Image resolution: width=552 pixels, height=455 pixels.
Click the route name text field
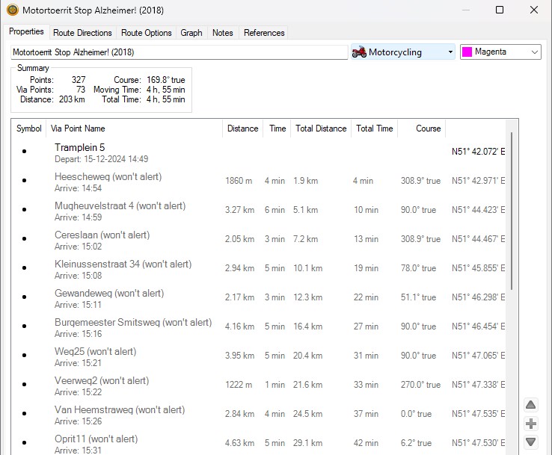click(x=178, y=52)
